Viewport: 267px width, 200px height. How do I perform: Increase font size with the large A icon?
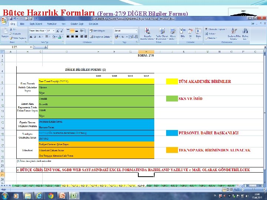coord(57,31)
